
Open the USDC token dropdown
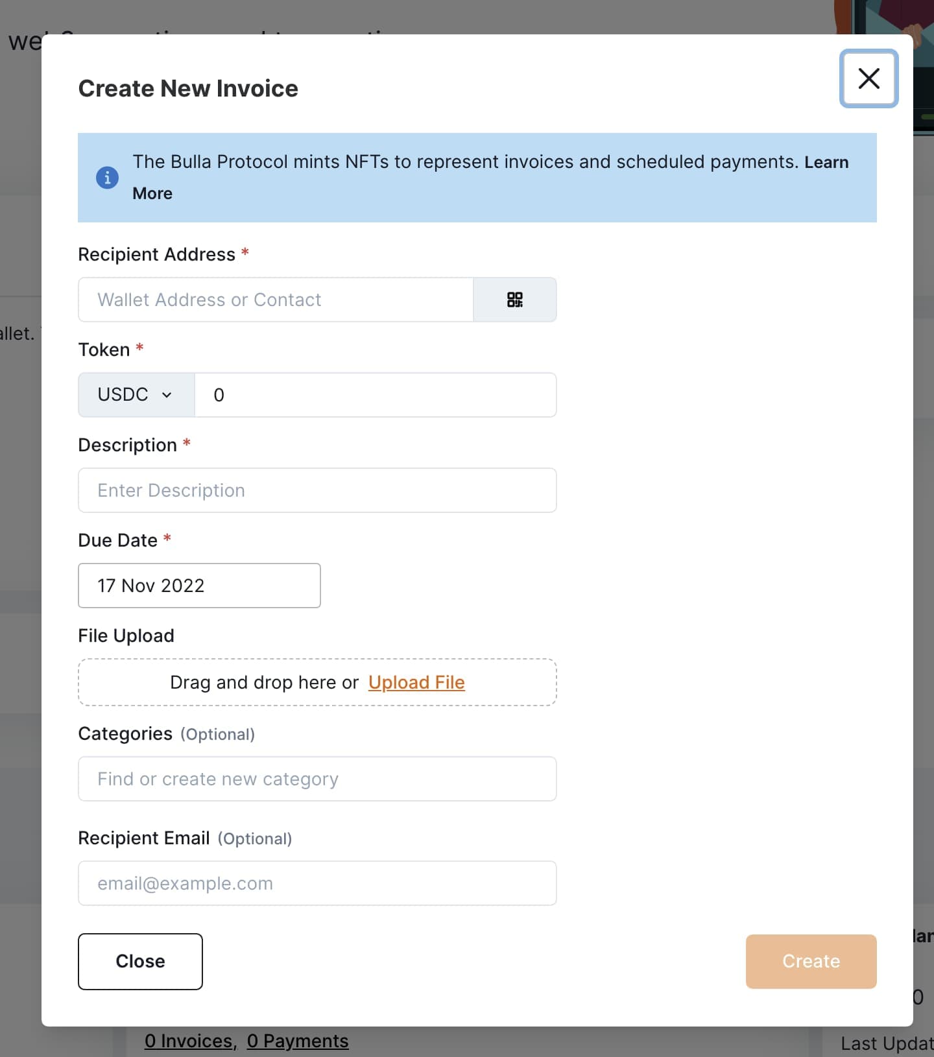point(136,394)
